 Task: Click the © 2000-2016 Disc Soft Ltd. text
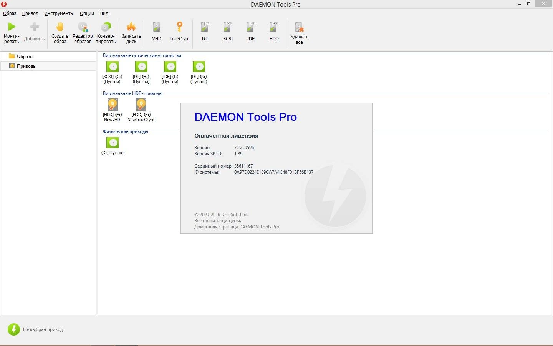221,215
